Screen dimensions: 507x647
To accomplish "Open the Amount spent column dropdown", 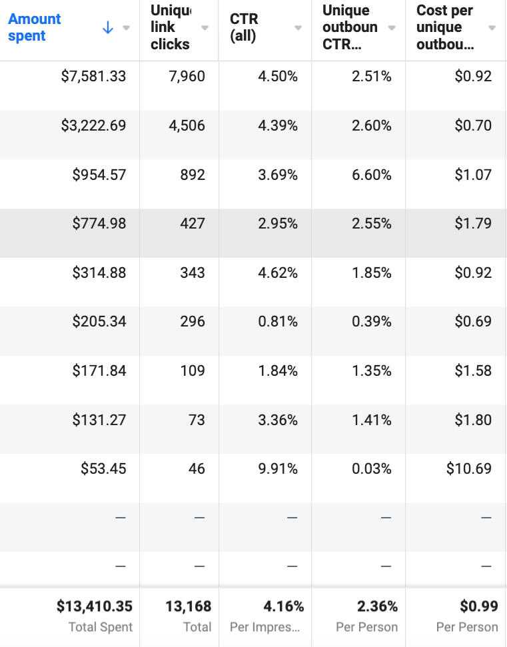I will pos(126,28).
